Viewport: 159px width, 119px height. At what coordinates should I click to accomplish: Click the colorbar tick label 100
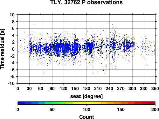pyautogui.click(x=86, y=109)
